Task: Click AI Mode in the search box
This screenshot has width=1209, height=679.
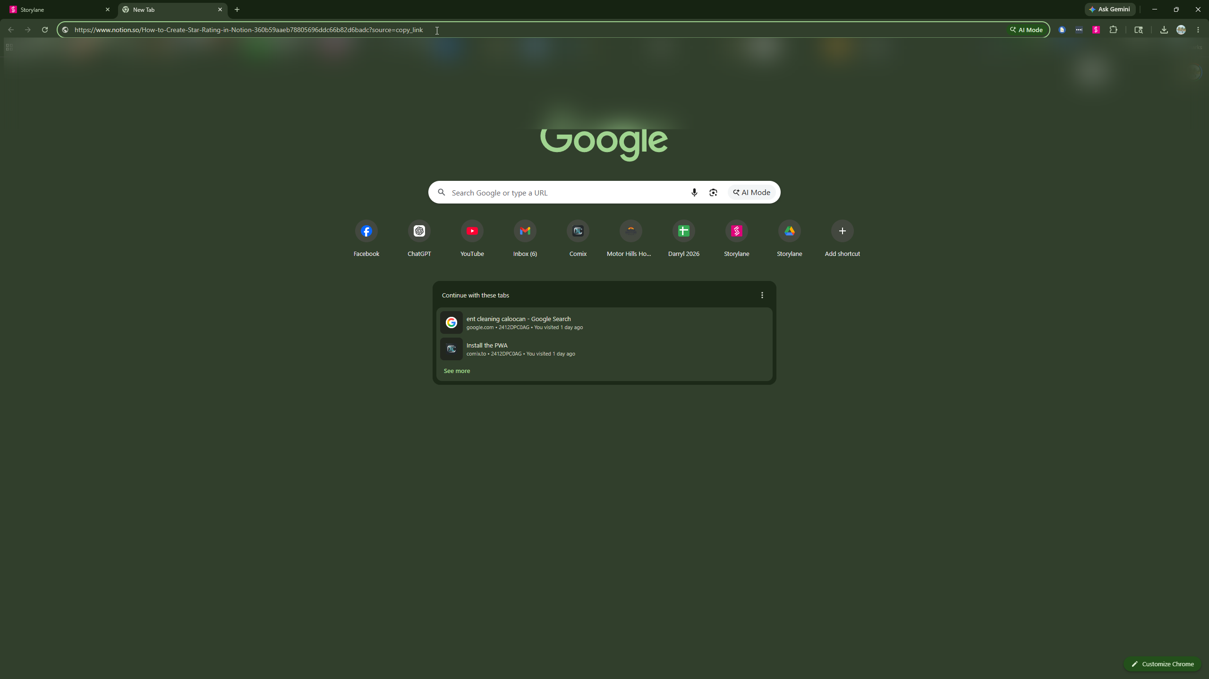Action: (x=751, y=192)
